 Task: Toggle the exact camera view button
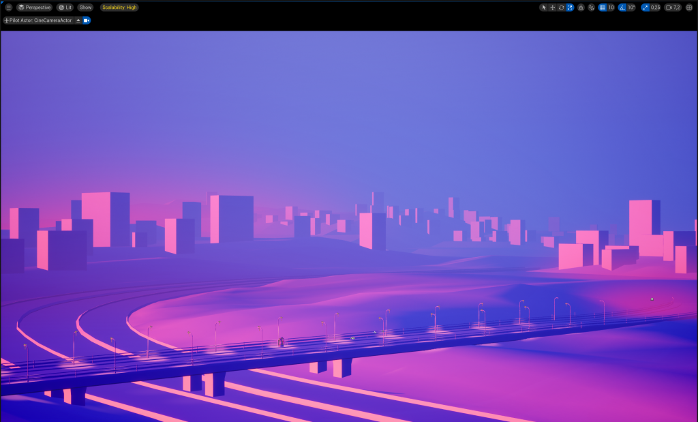click(x=87, y=20)
